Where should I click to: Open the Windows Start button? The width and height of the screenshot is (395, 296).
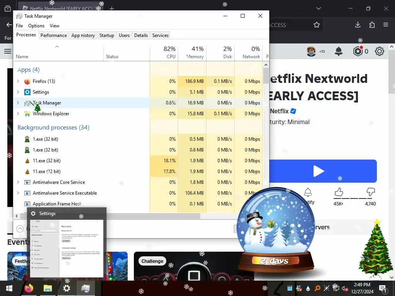[x=9, y=288]
